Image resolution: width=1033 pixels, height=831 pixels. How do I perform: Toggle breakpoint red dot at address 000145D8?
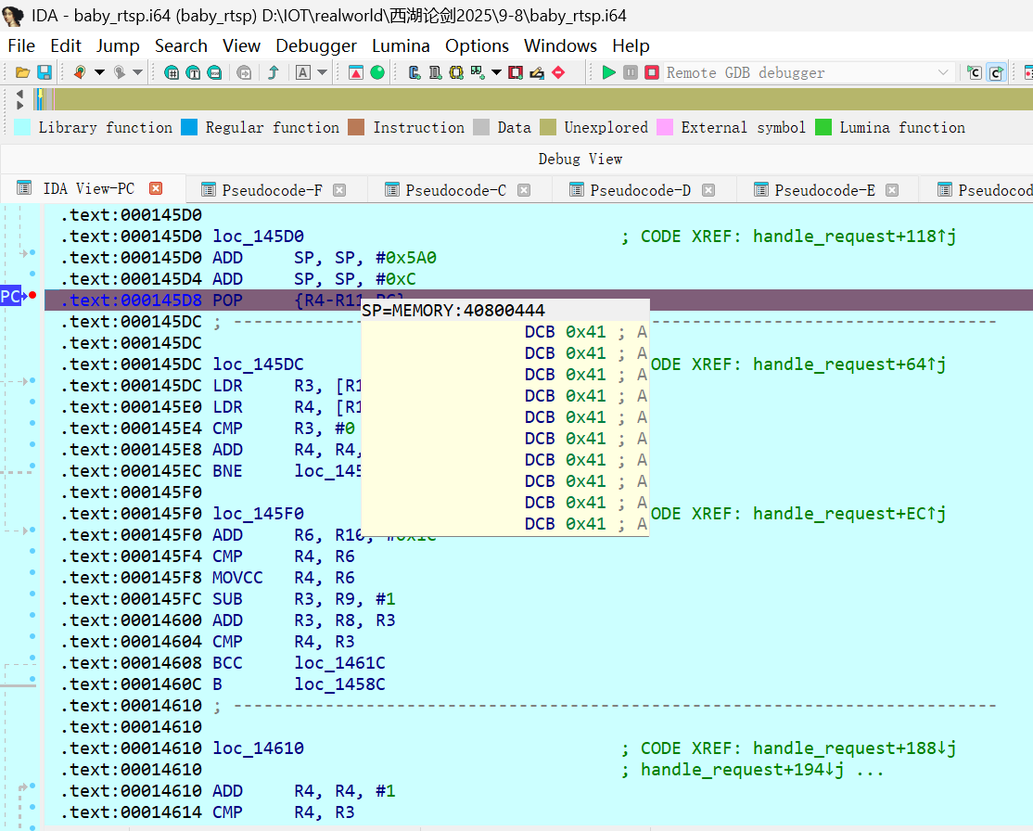click(x=32, y=296)
